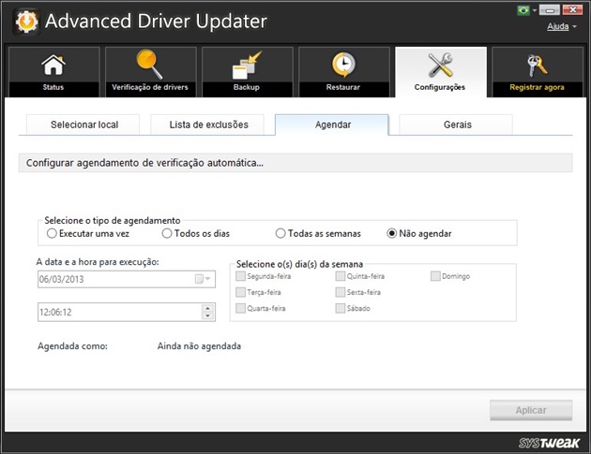Check the Quinta-feira checkbox
591x454 pixels.
pyautogui.click(x=341, y=276)
